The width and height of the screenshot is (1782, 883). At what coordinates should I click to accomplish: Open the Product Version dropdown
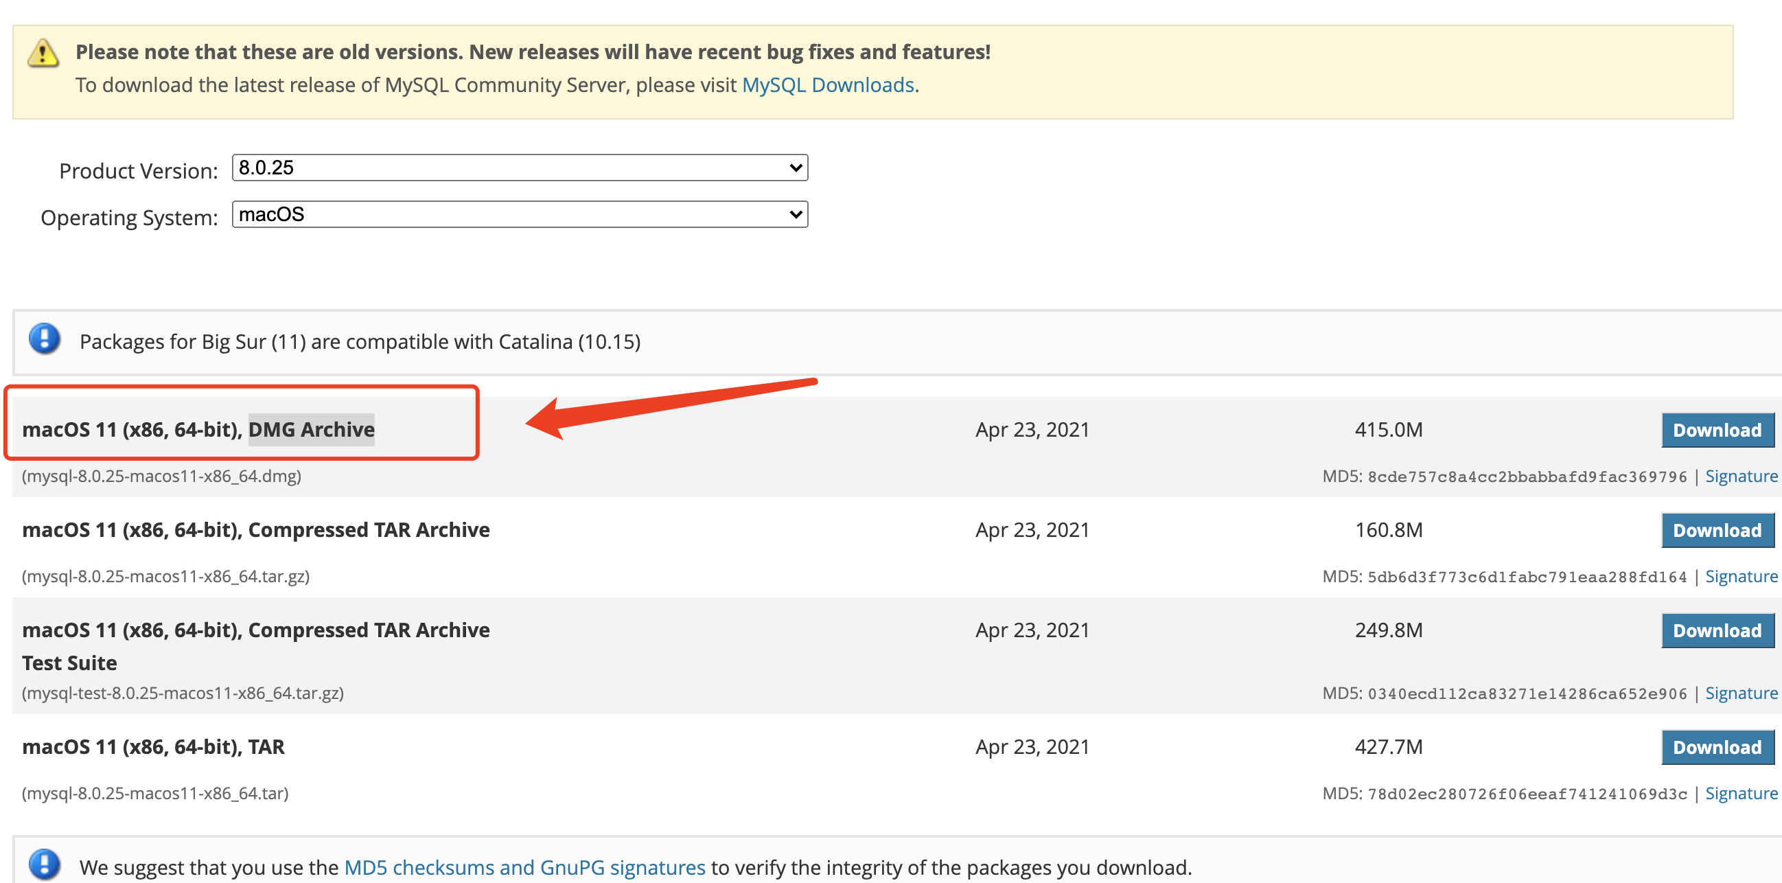click(x=520, y=168)
